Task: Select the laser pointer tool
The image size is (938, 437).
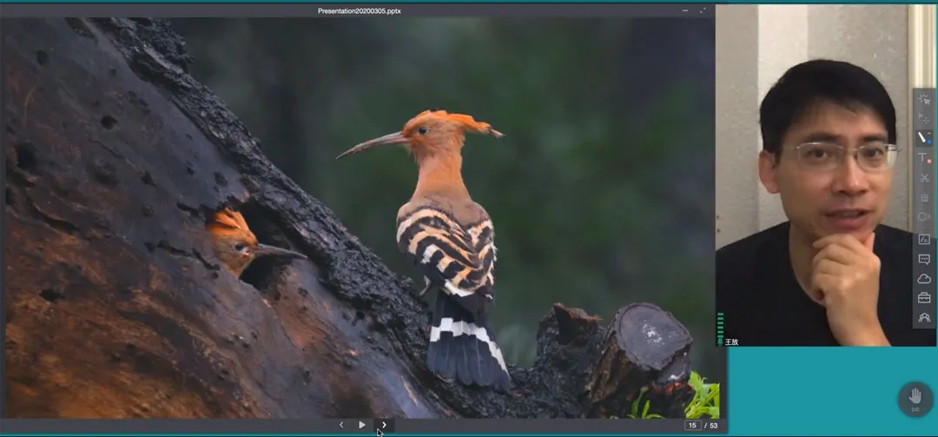Action: [x=924, y=99]
